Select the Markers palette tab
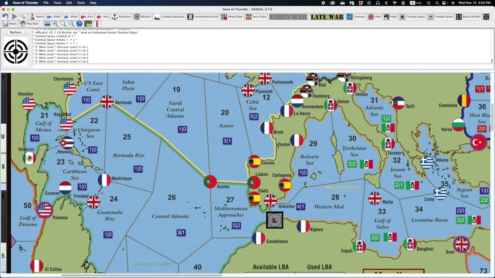This screenshot has height=278, width=495. 15,32
